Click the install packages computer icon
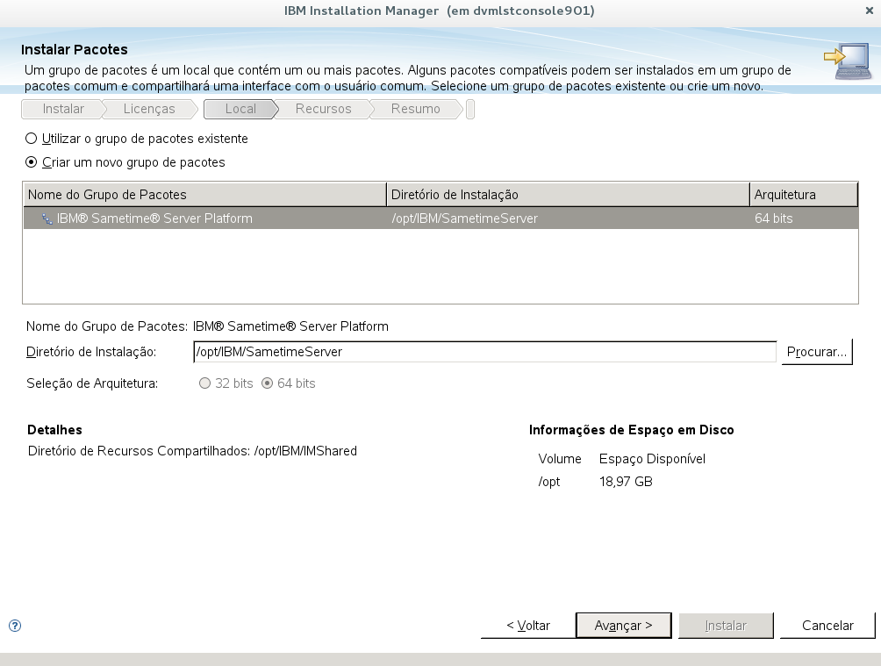The image size is (881, 666). point(849,61)
